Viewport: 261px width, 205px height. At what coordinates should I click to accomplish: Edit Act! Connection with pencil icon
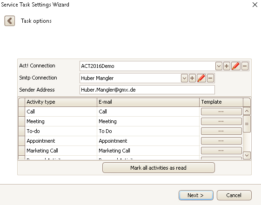pos(236,66)
